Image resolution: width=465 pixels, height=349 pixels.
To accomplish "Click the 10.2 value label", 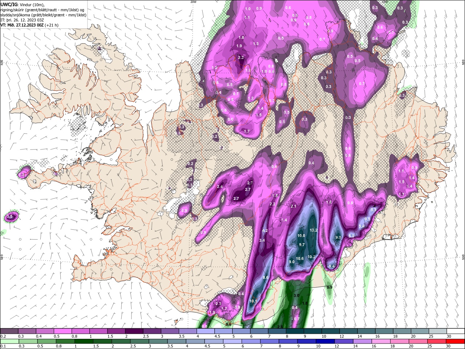I will pos(311,256).
